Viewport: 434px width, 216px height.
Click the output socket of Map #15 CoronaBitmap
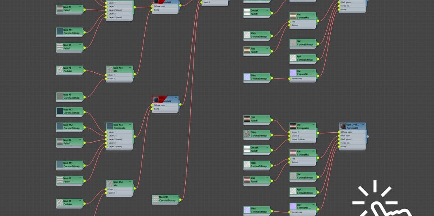click(x=181, y=200)
